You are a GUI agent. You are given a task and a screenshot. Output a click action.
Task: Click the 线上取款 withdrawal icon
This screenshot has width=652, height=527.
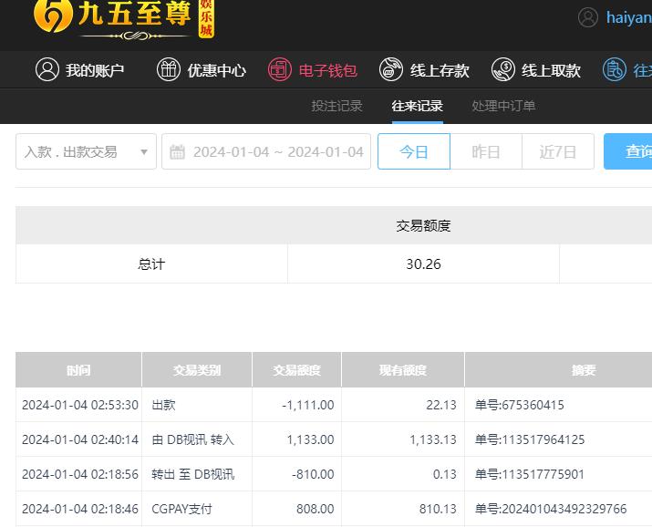[503, 70]
